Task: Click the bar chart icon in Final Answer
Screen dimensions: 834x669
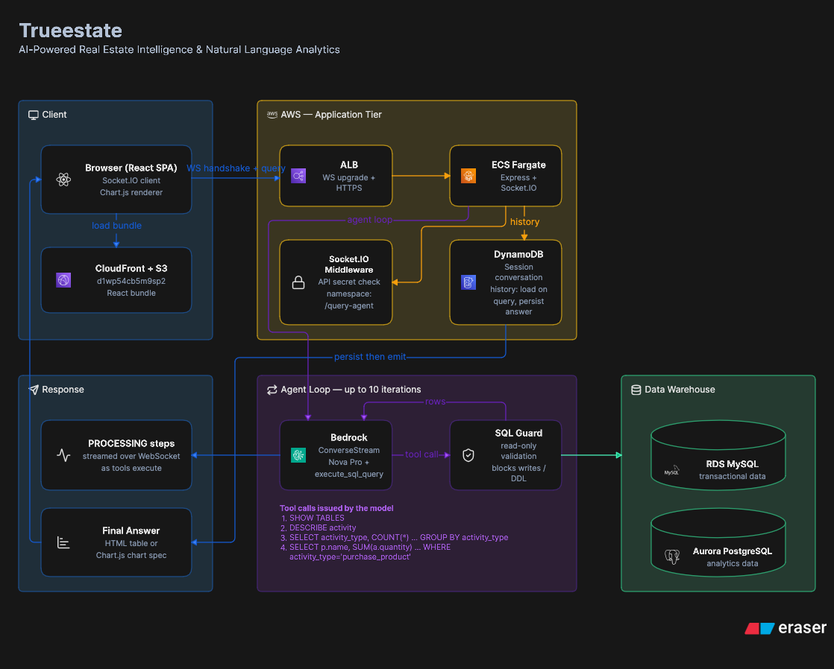Action: (63, 542)
